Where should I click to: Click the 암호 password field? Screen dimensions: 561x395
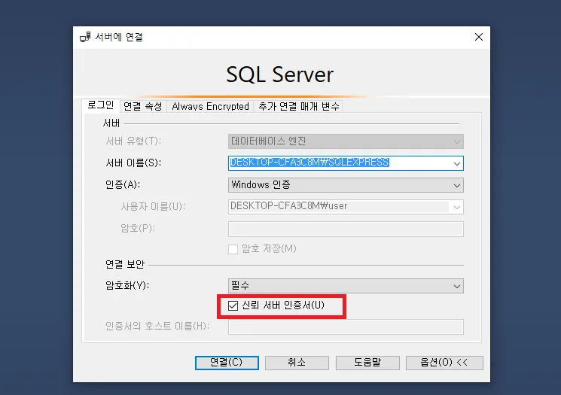(346, 229)
